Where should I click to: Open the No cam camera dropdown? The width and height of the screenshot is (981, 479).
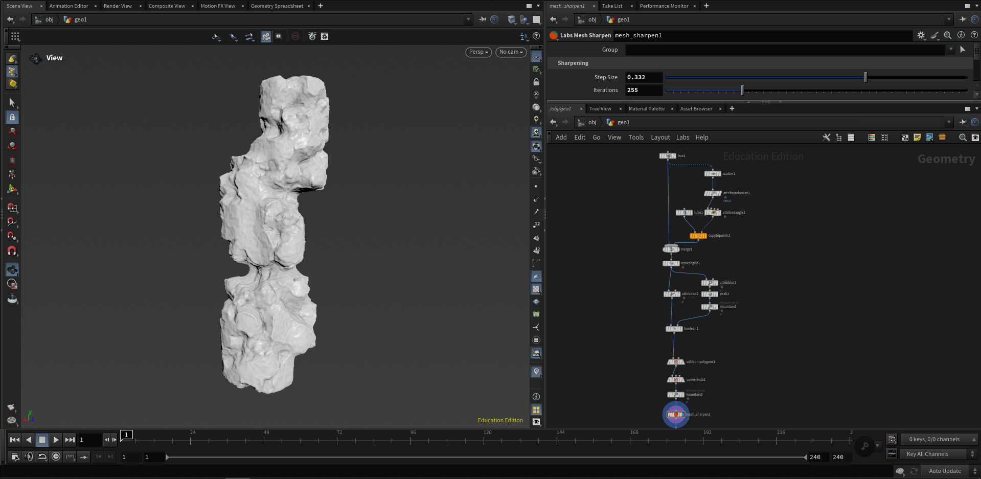click(511, 52)
